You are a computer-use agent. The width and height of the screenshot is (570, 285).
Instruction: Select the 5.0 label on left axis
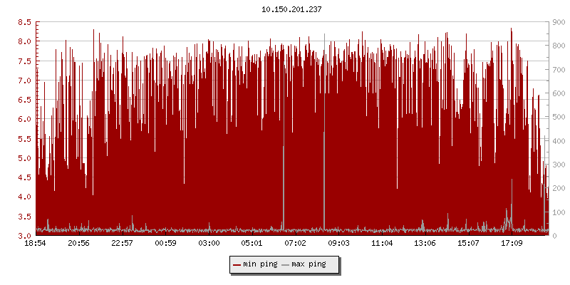24,158
